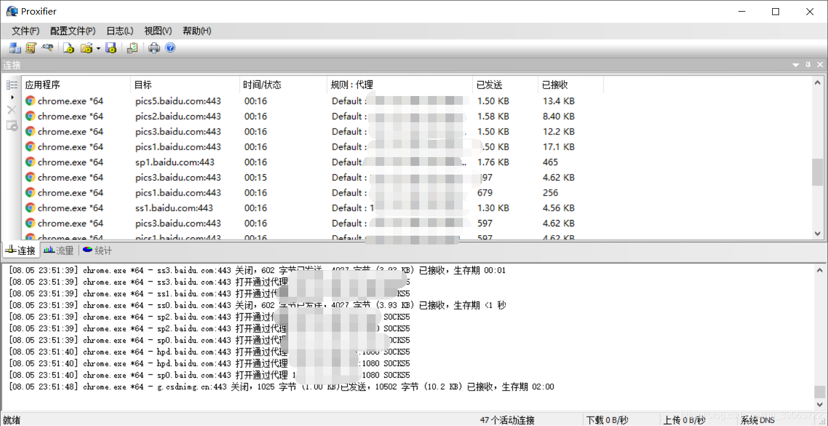This screenshot has height=426, width=828.
Task: Click the grey window-with-minus side icon
Action: pos(12,125)
